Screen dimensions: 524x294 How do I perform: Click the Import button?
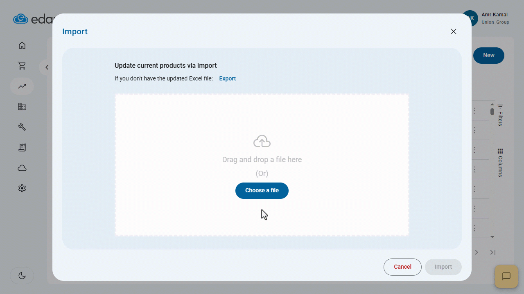(443, 267)
